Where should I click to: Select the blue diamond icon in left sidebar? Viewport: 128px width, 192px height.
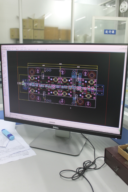pyautogui.click(x=2, y=53)
